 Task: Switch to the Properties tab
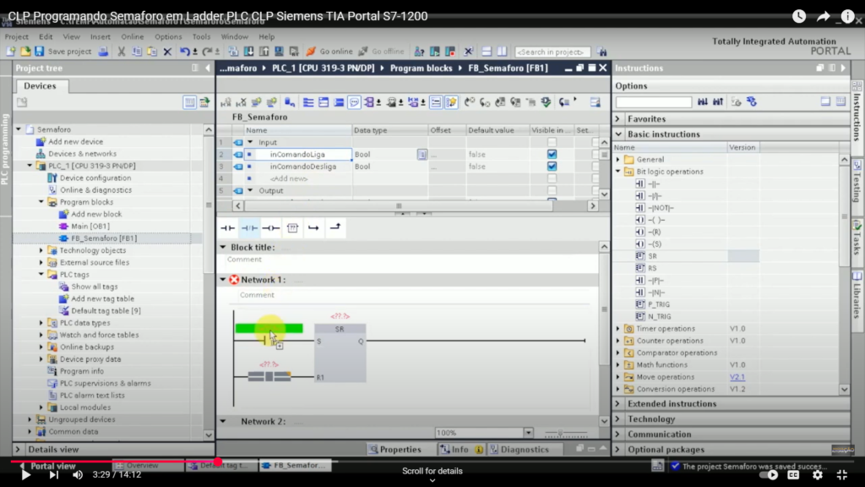click(x=395, y=450)
